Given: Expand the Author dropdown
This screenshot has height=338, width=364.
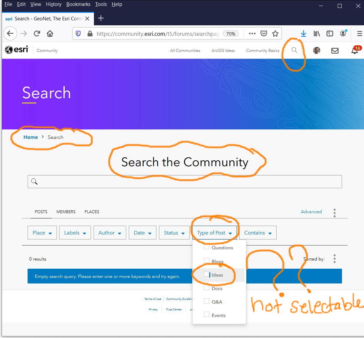Looking at the screenshot, I should [110, 233].
